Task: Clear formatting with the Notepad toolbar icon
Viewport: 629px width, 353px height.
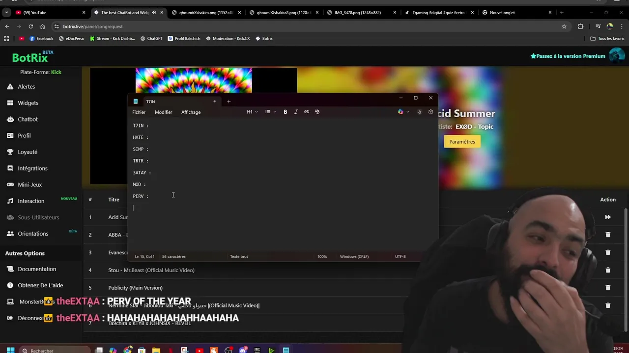Action: point(317,112)
